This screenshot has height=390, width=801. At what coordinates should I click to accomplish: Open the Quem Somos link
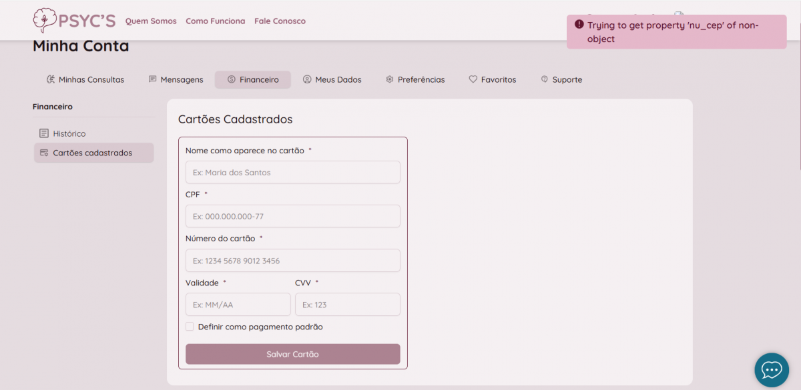click(x=151, y=21)
